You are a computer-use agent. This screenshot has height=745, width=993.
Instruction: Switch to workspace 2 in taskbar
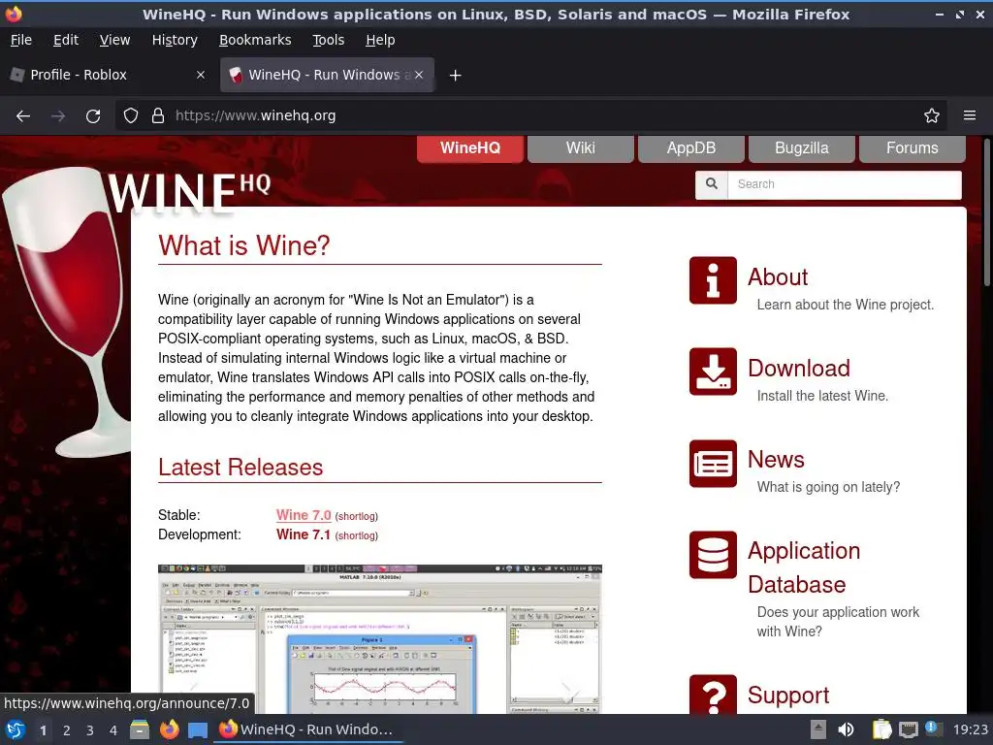(67, 730)
